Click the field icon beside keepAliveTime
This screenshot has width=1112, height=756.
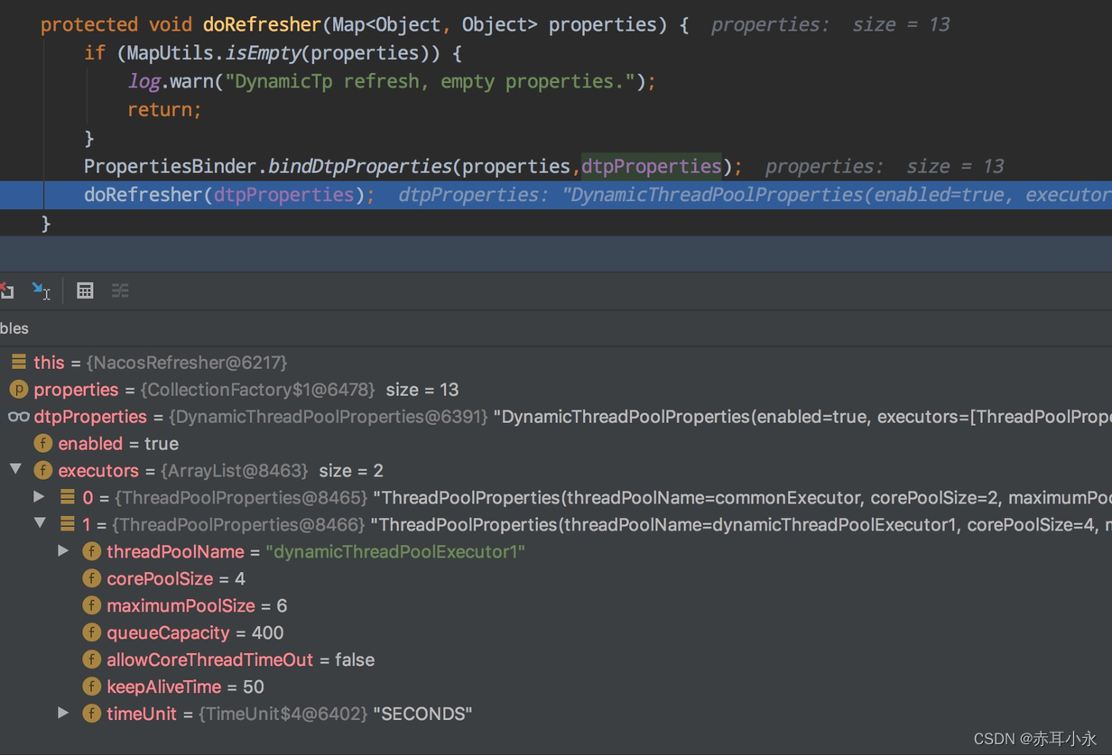click(91, 687)
